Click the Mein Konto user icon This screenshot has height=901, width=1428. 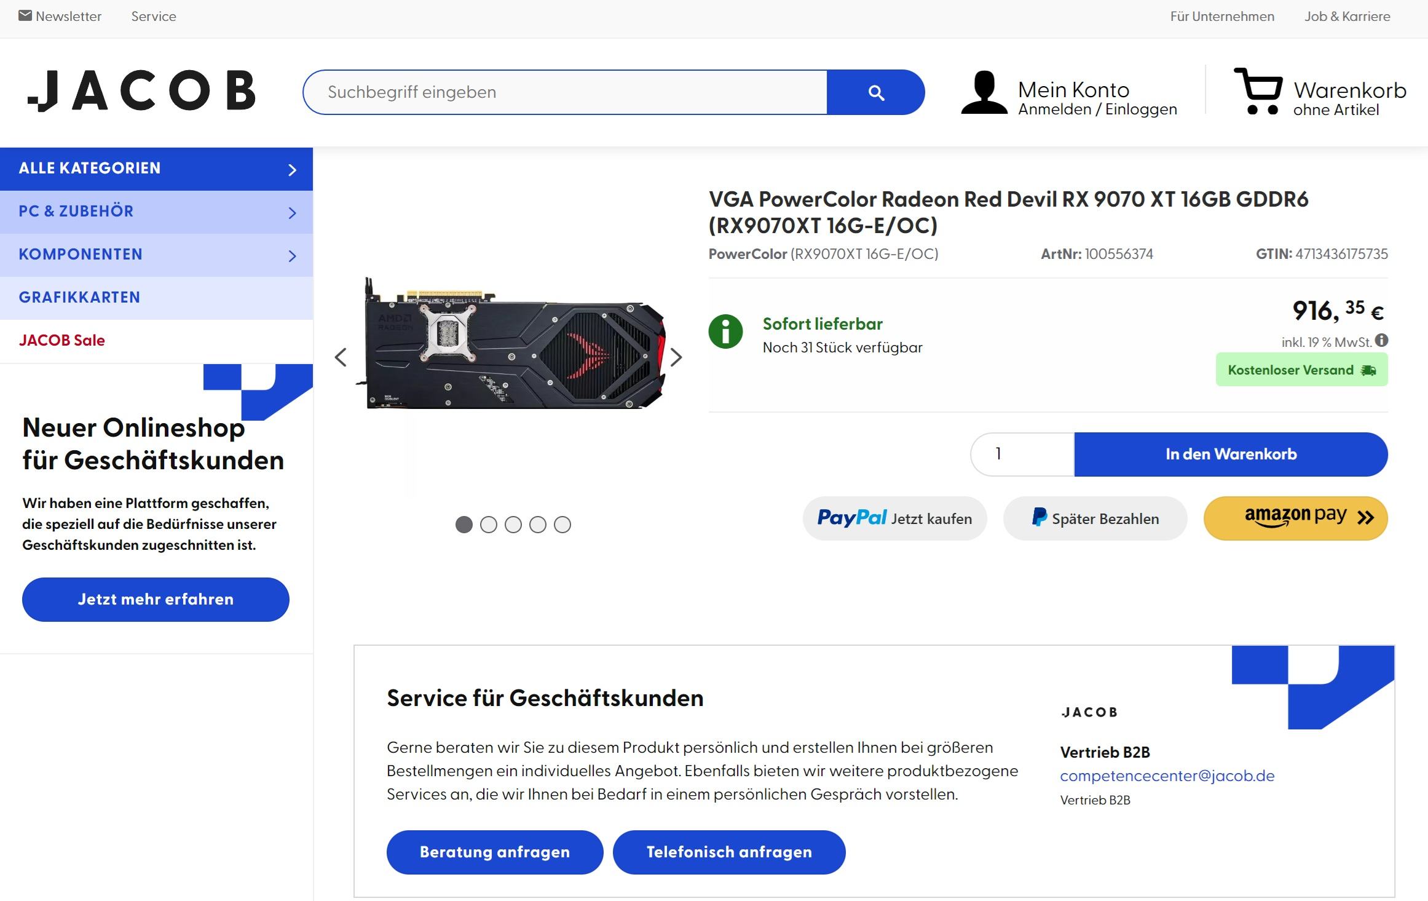984,92
